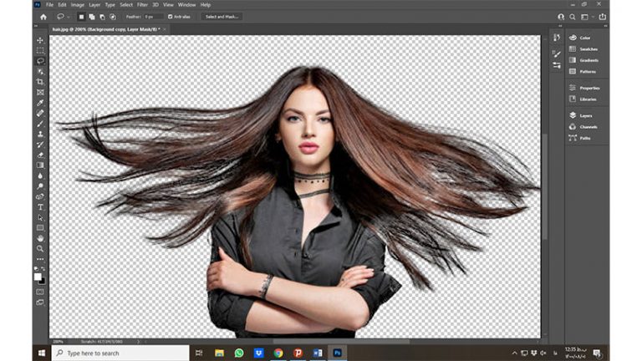Viewport: 642px width, 361px height.
Task: Expand the right panel dock arrows
Action: click(606, 26)
